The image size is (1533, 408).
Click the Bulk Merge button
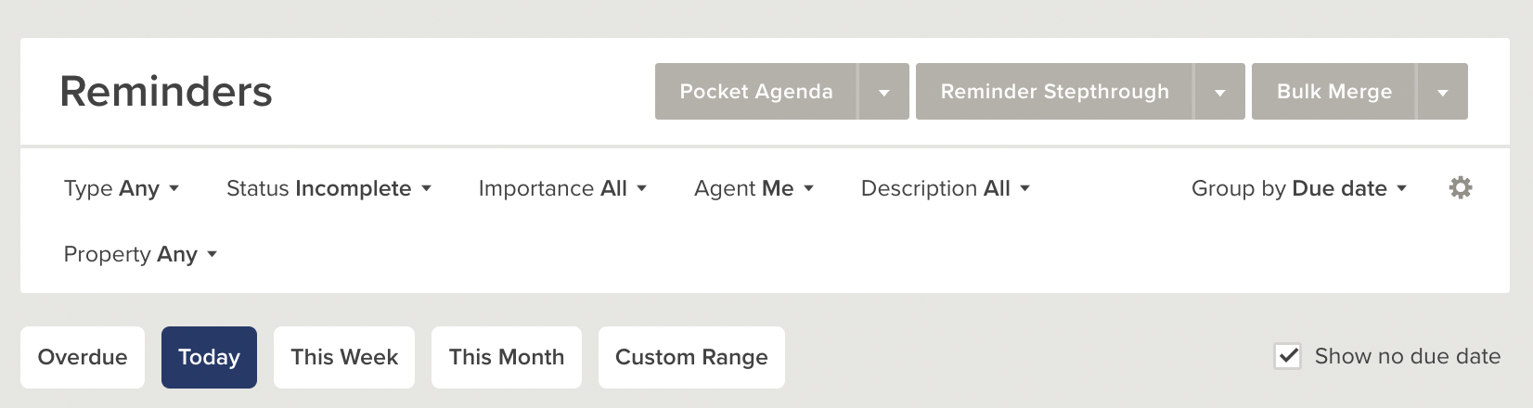coord(1333,92)
